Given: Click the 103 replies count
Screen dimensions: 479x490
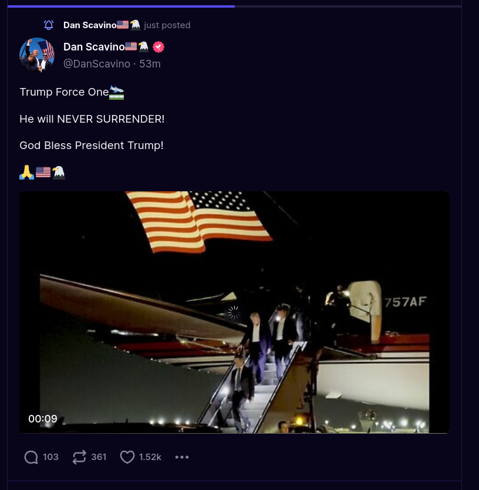Looking at the screenshot, I should click(50, 457).
